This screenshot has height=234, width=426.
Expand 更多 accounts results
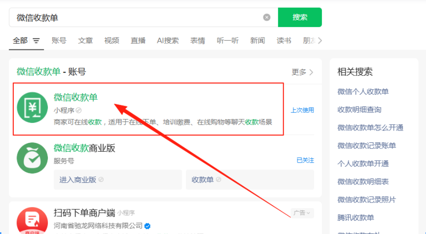[302, 72]
